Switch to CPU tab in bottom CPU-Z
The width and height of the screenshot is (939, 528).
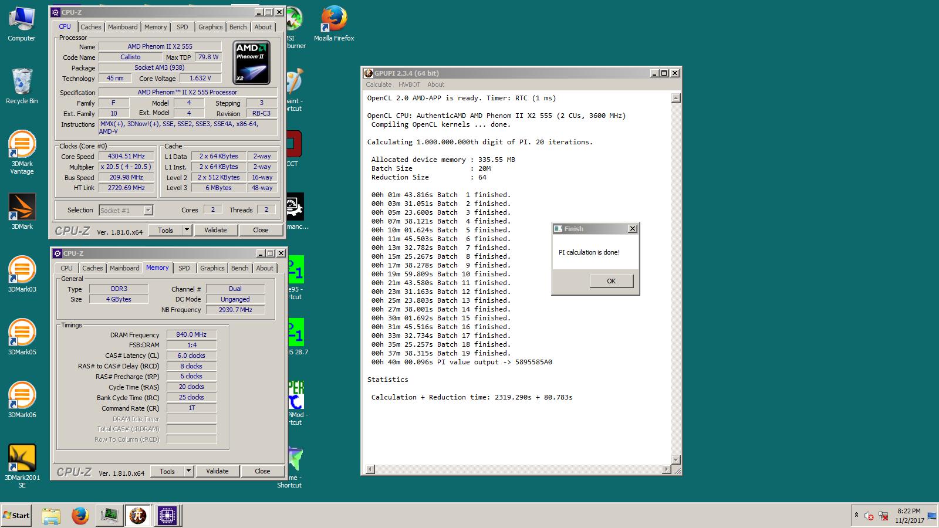[67, 268]
